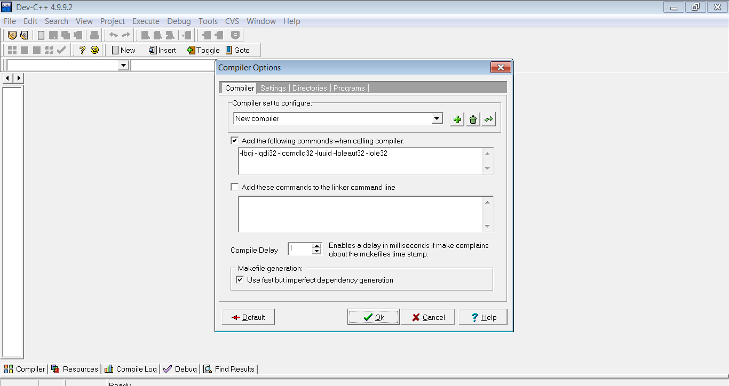
Task: Open the 'New compiler' set dropdown
Action: pyautogui.click(x=437, y=118)
